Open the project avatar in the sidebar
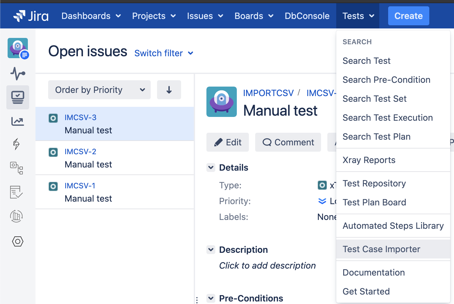 click(x=18, y=48)
